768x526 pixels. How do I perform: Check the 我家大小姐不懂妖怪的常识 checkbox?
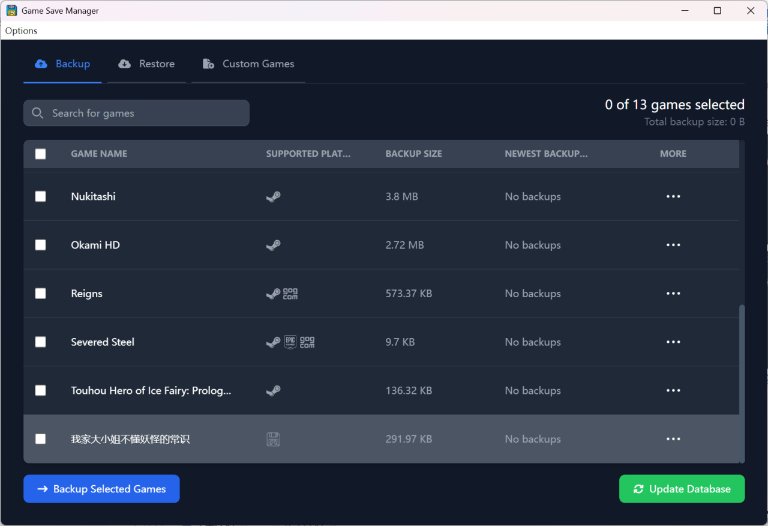coord(40,440)
